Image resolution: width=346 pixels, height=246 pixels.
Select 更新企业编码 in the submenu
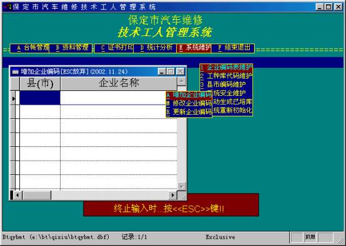tap(189, 111)
